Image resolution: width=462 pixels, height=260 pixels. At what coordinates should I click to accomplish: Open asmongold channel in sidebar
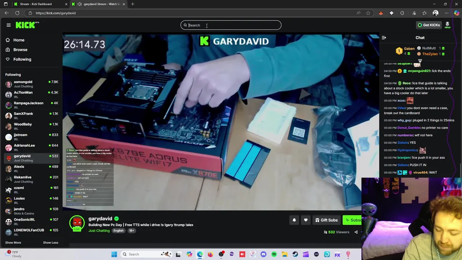coord(32,84)
